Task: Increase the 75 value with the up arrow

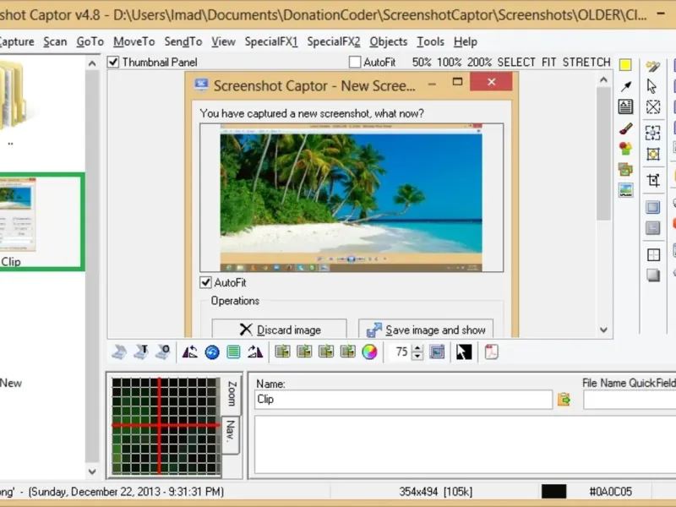Action: pyautogui.click(x=417, y=348)
